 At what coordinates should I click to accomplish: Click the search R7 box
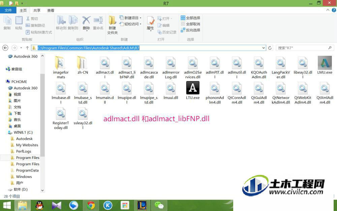305,48
